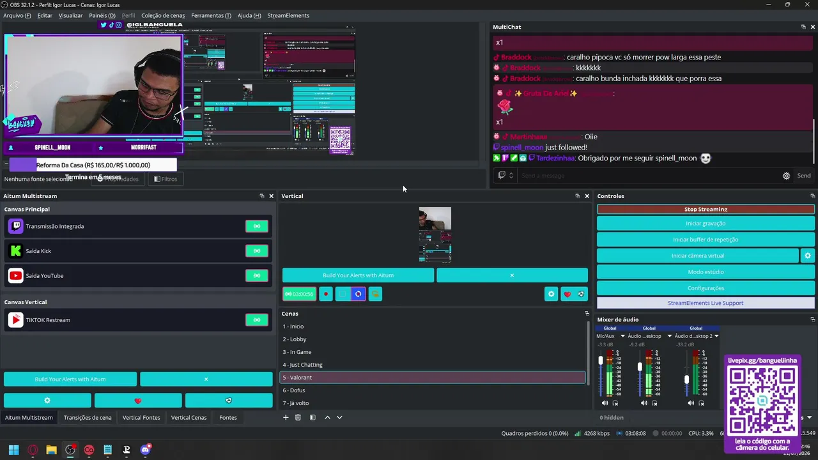818x460 pixels.
Task: Open Discord from the taskbar
Action: [x=145, y=449]
